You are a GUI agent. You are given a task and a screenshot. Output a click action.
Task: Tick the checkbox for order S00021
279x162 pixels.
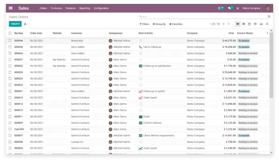pyautogui.click(x=10, y=92)
